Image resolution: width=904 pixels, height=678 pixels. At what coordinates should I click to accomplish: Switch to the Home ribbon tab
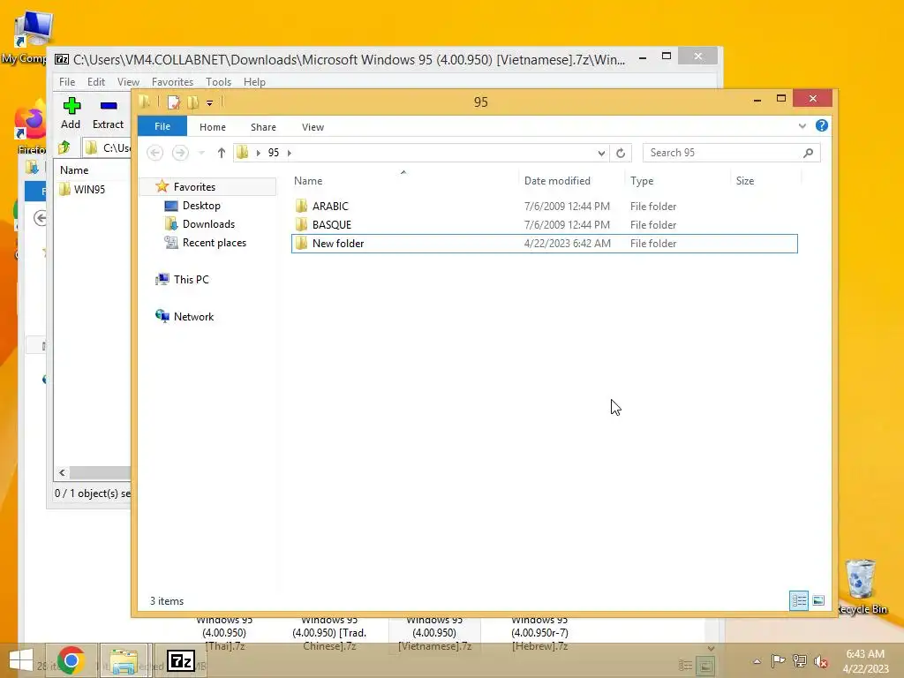click(212, 127)
